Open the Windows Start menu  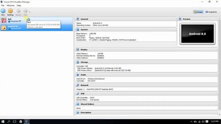[x=3, y=122]
